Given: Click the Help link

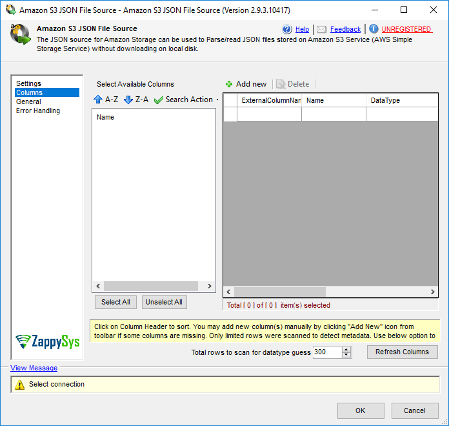Looking at the screenshot, I should click(x=302, y=29).
